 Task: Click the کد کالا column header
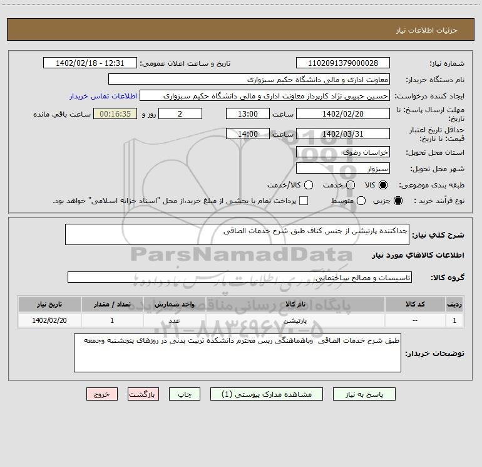coord(415,304)
